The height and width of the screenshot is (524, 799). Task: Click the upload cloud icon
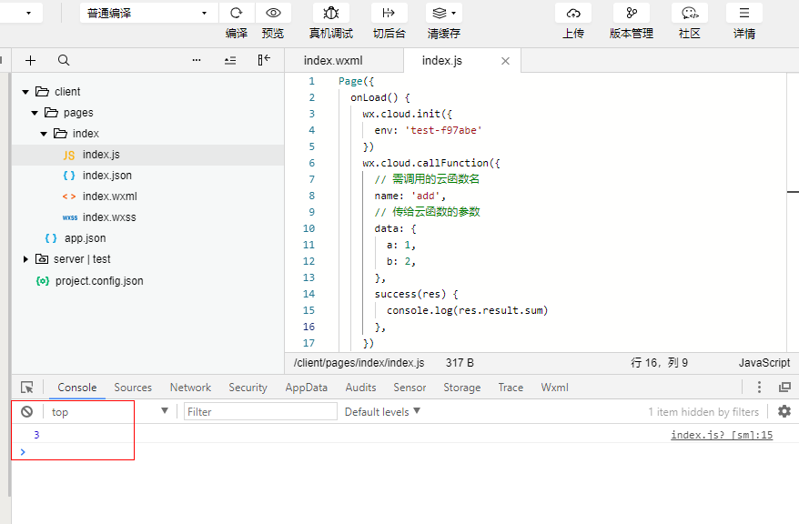573,13
